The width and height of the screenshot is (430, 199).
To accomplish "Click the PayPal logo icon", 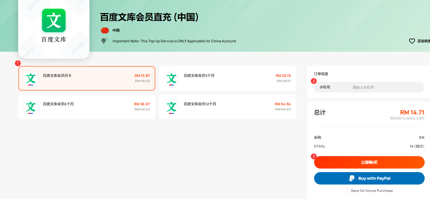I will pos(352,178).
